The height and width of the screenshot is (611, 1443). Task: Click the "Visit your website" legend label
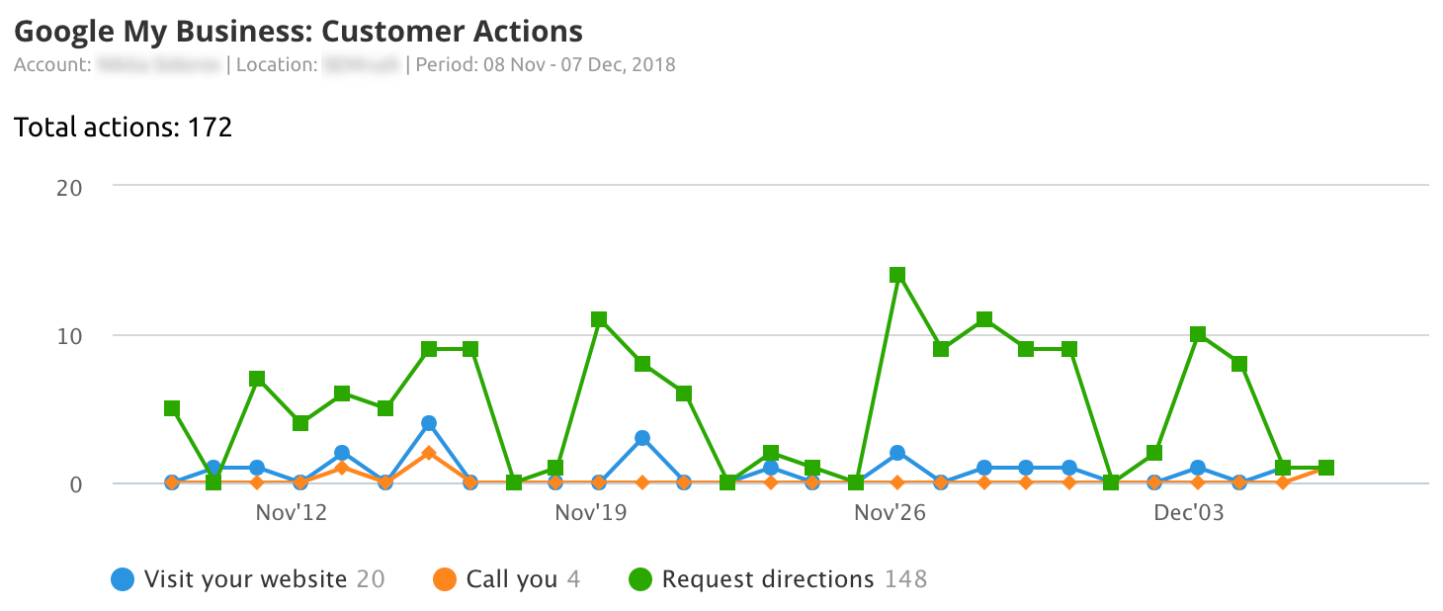tap(245, 579)
